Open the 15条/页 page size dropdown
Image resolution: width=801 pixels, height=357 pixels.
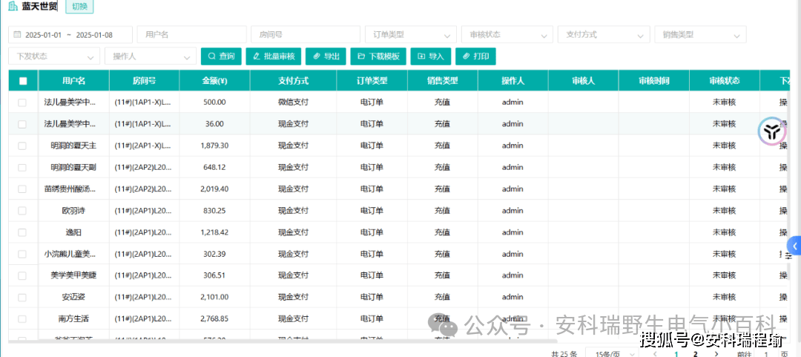[x=611, y=353]
